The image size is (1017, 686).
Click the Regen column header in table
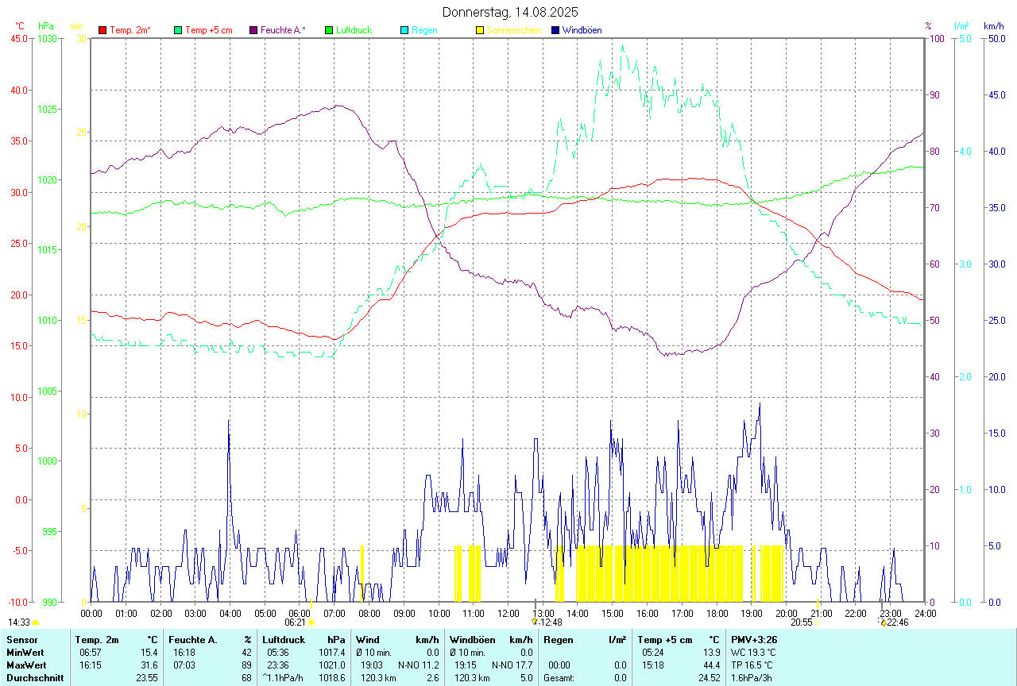click(558, 639)
